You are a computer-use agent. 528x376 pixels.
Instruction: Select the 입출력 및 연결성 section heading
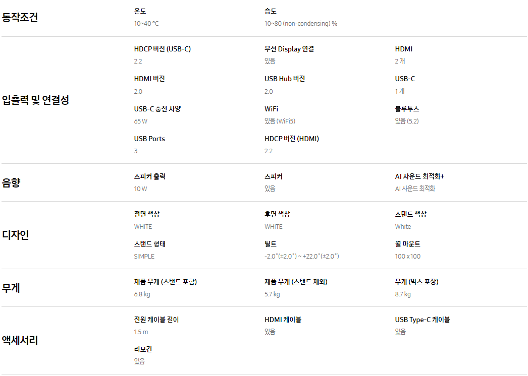35,100
